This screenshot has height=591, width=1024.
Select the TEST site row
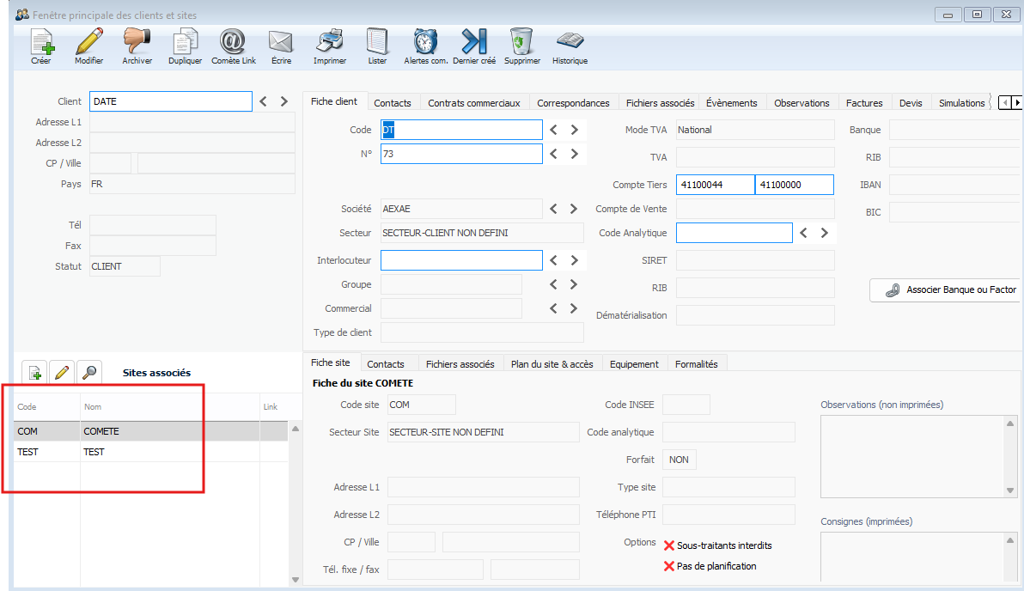[94, 452]
